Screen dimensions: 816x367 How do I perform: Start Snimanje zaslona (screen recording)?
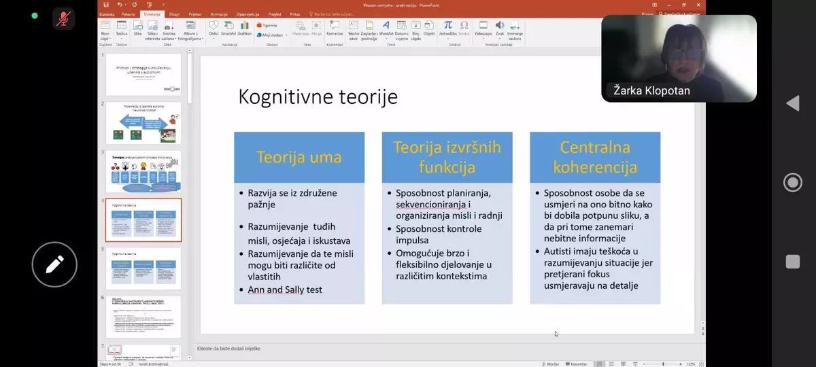515,31
